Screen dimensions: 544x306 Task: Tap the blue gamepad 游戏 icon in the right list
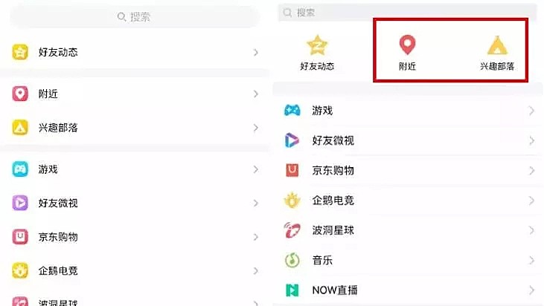coord(292,111)
